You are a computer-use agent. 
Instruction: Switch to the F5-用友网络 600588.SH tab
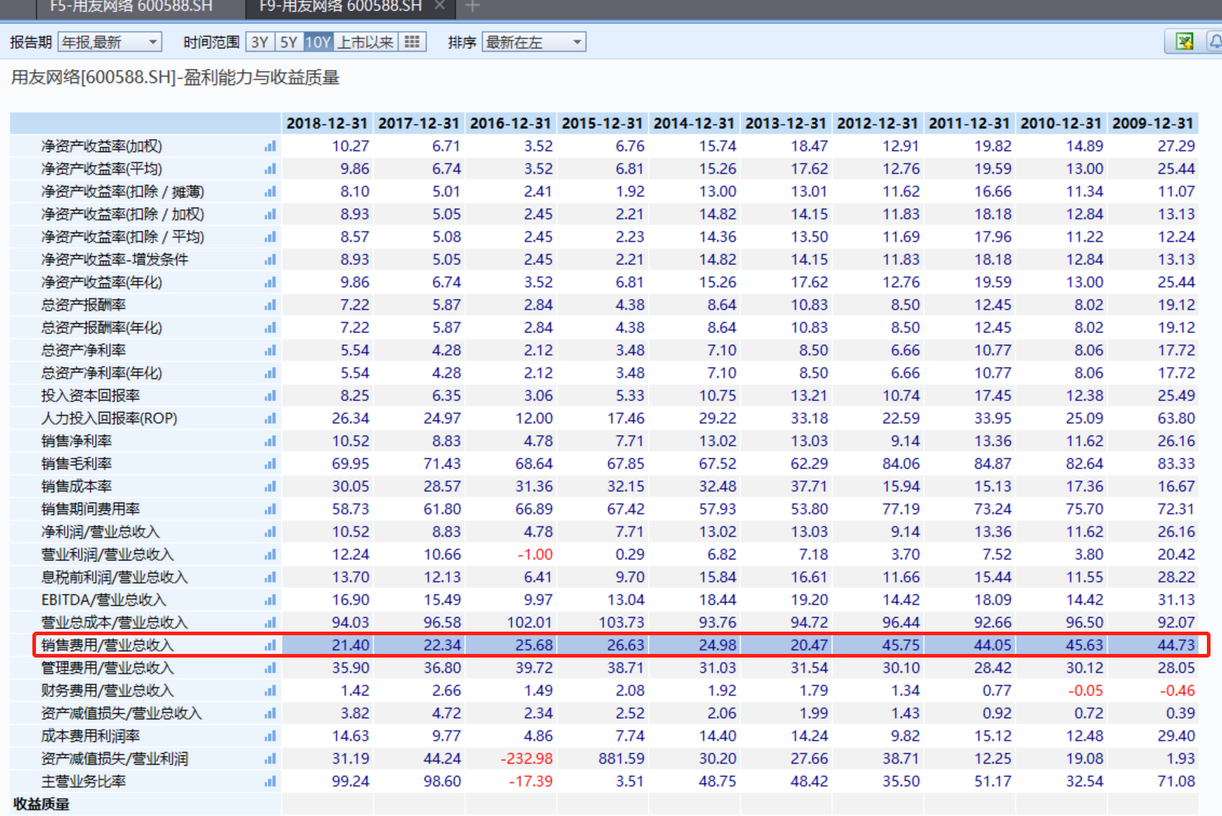pyautogui.click(x=131, y=7)
